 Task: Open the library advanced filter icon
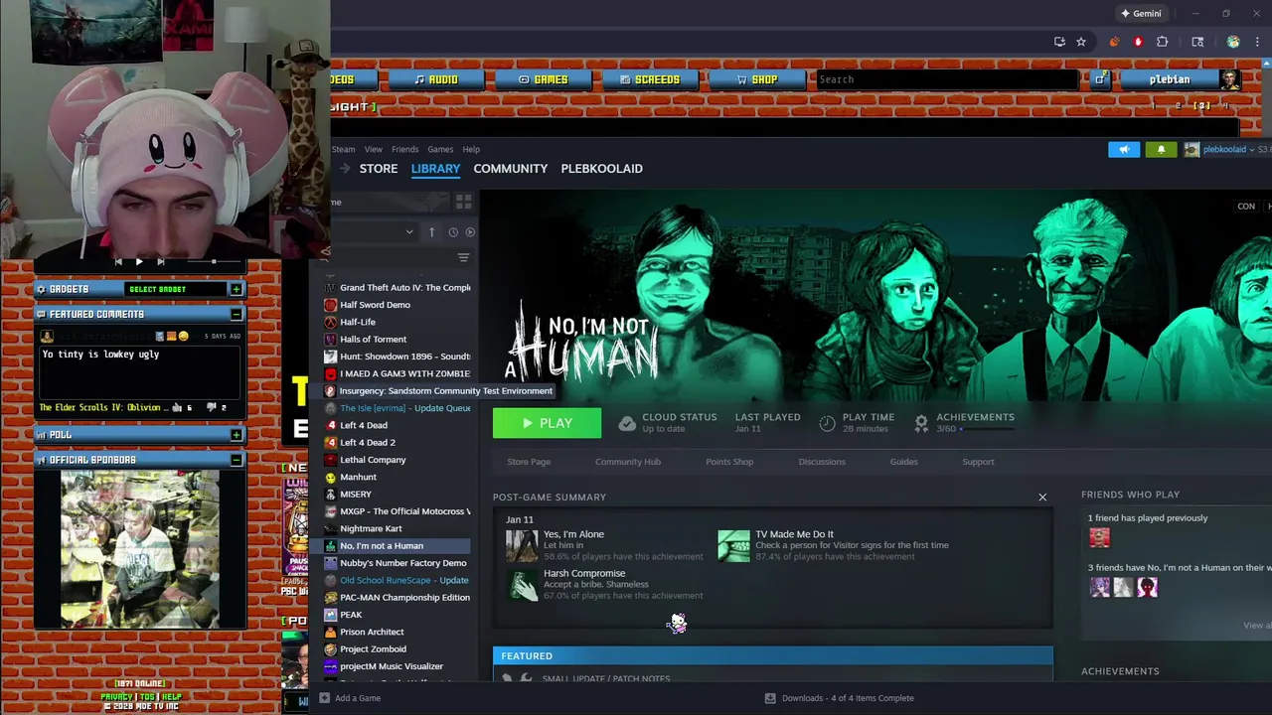[x=463, y=258]
